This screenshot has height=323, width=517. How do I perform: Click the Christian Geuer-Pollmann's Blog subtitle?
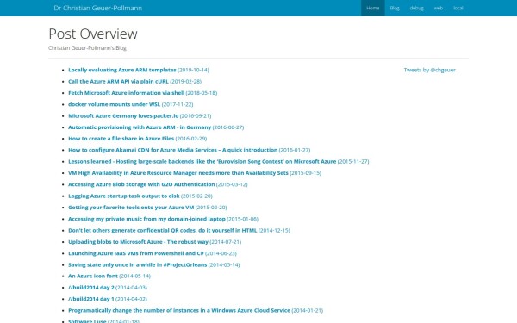coord(87,47)
